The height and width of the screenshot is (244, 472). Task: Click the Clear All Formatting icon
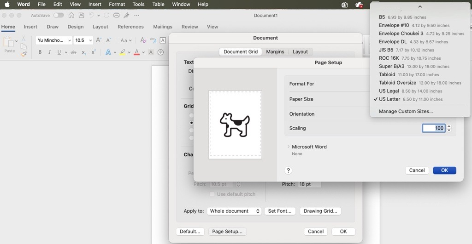tap(143, 40)
